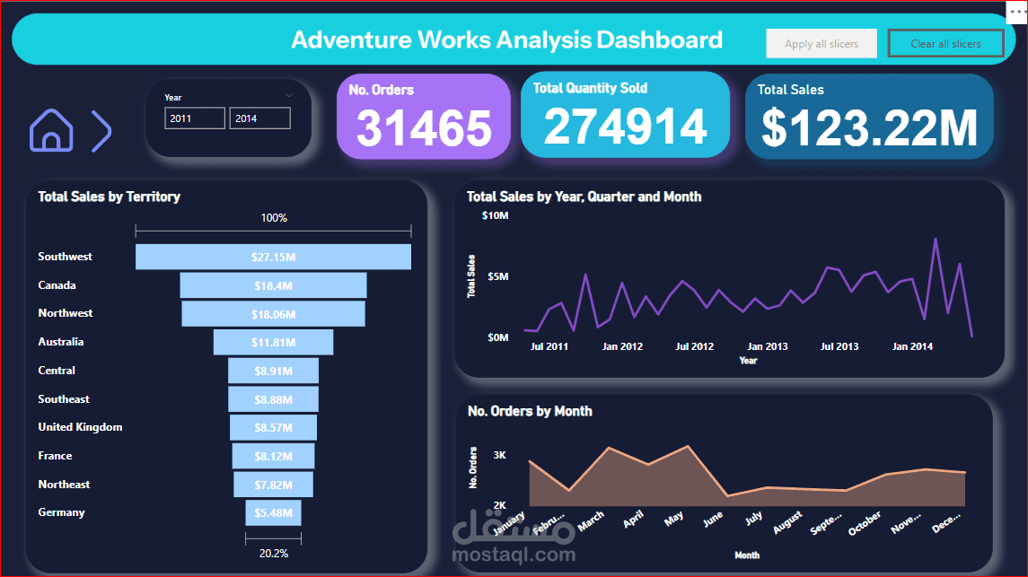Open the more options ellipsis menu

coord(1016,11)
